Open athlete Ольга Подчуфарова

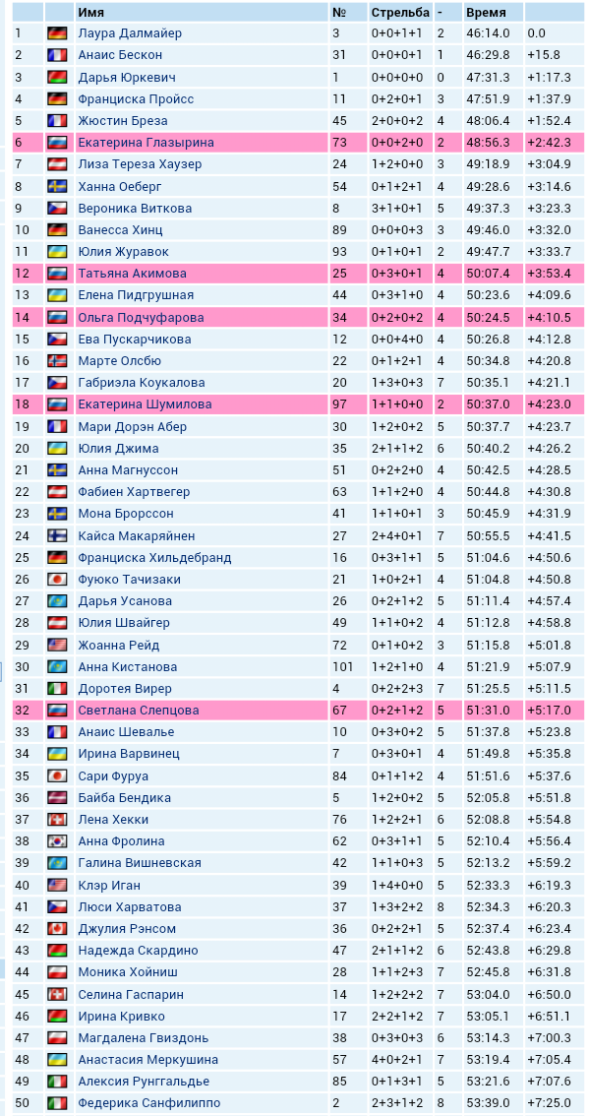(141, 318)
